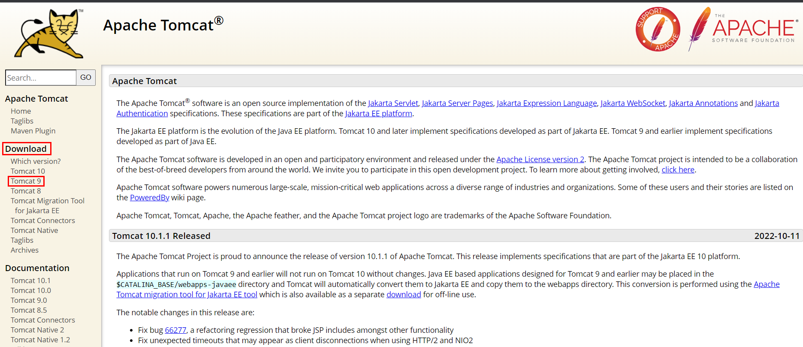Select Tomcat 10 download link
803x347 pixels.
[28, 171]
